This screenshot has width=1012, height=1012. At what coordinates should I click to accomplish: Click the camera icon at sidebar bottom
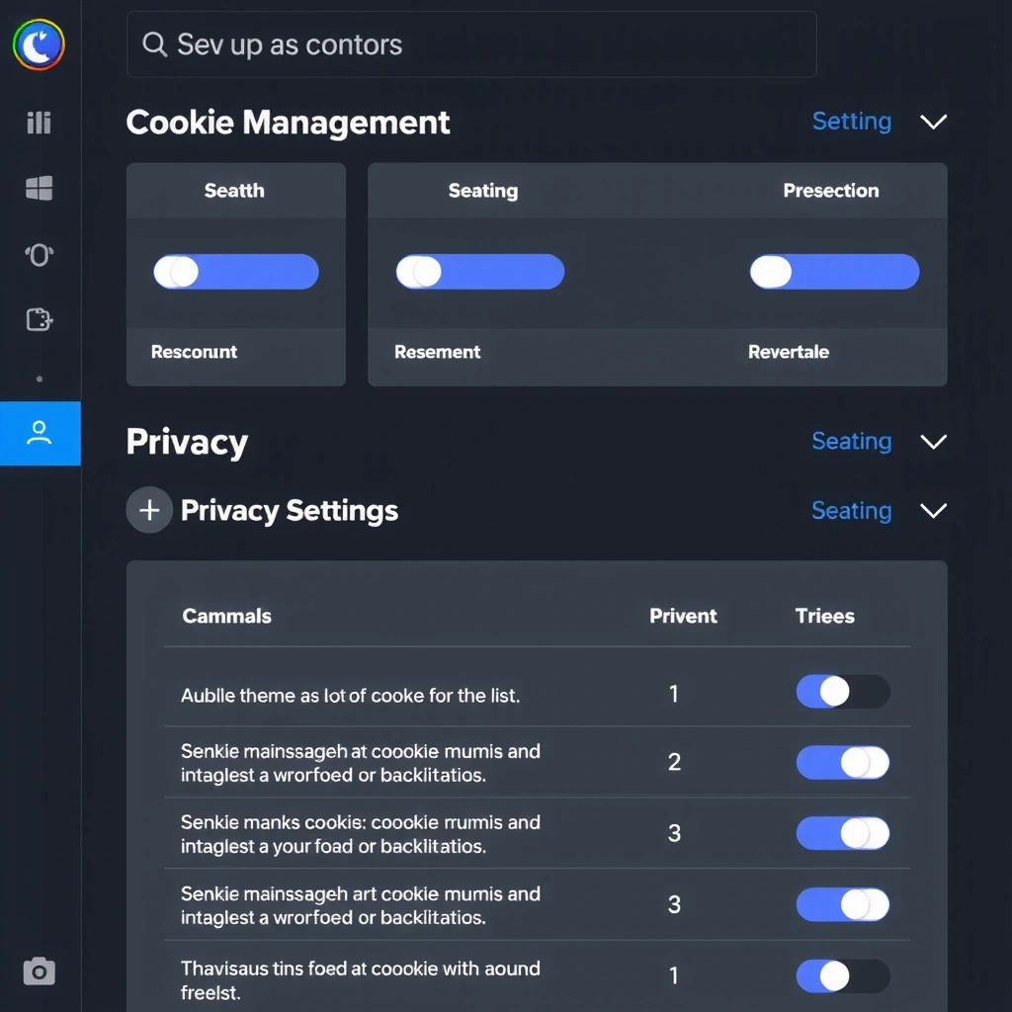pyautogui.click(x=38, y=971)
